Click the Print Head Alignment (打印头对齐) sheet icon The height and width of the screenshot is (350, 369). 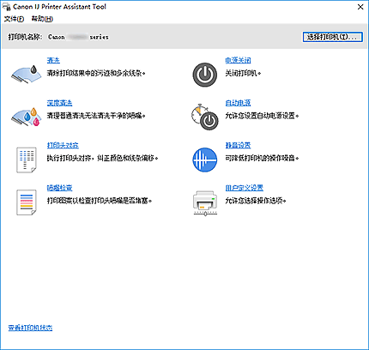click(x=27, y=160)
